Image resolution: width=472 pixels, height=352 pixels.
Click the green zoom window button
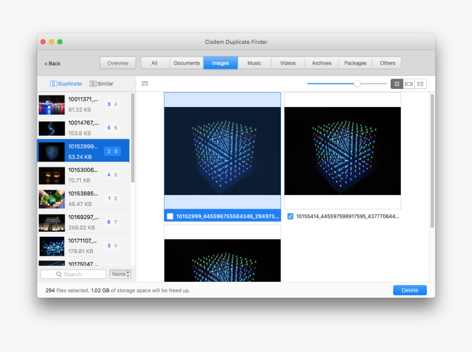coord(60,42)
